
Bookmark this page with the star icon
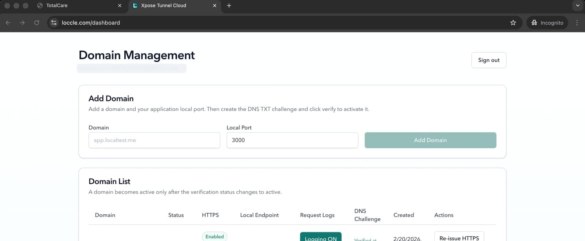(513, 23)
